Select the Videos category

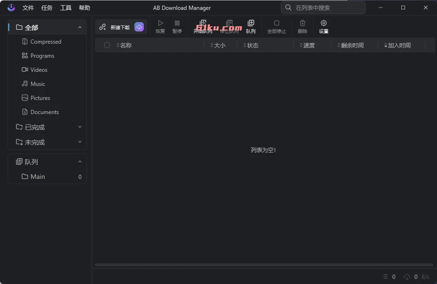(47, 69)
